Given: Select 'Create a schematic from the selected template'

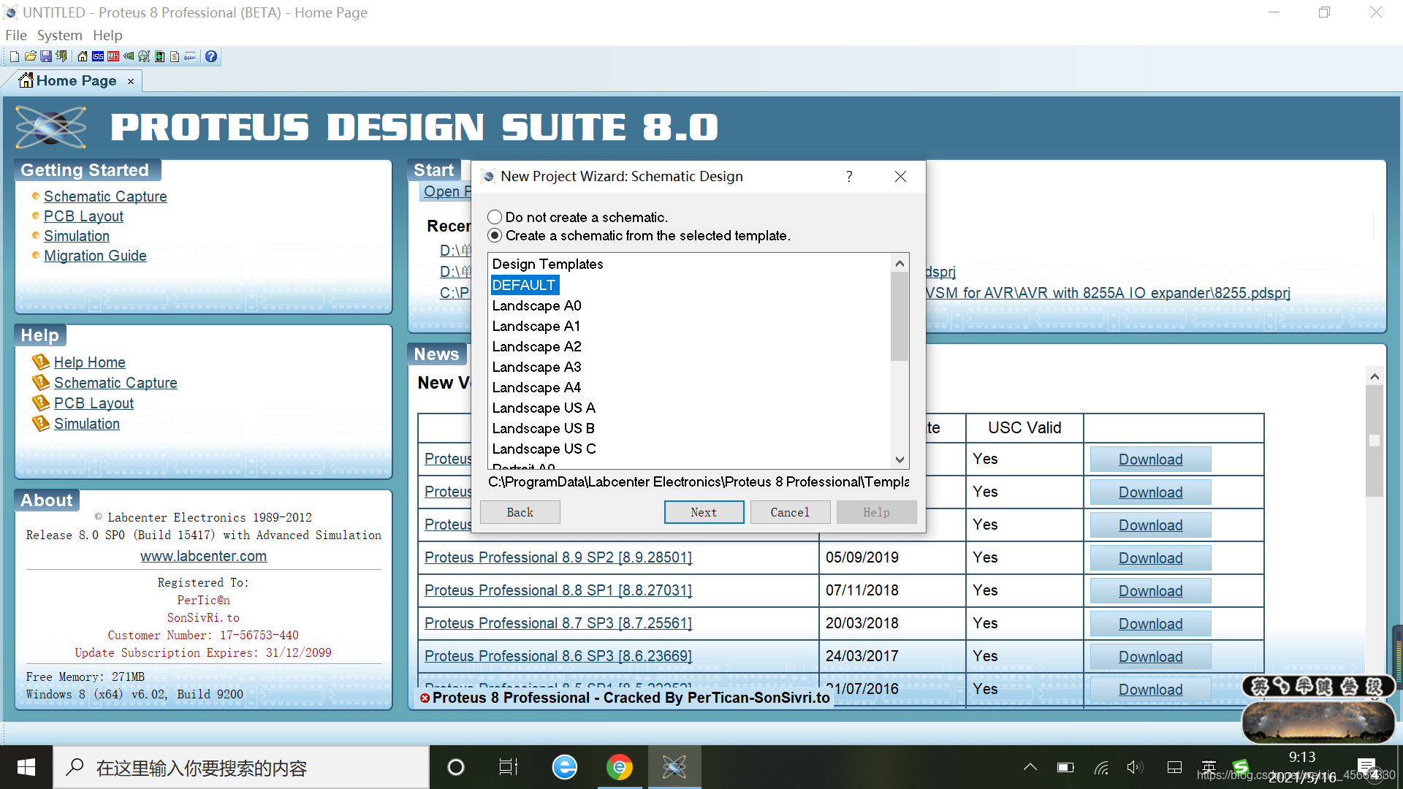Looking at the screenshot, I should click(495, 235).
